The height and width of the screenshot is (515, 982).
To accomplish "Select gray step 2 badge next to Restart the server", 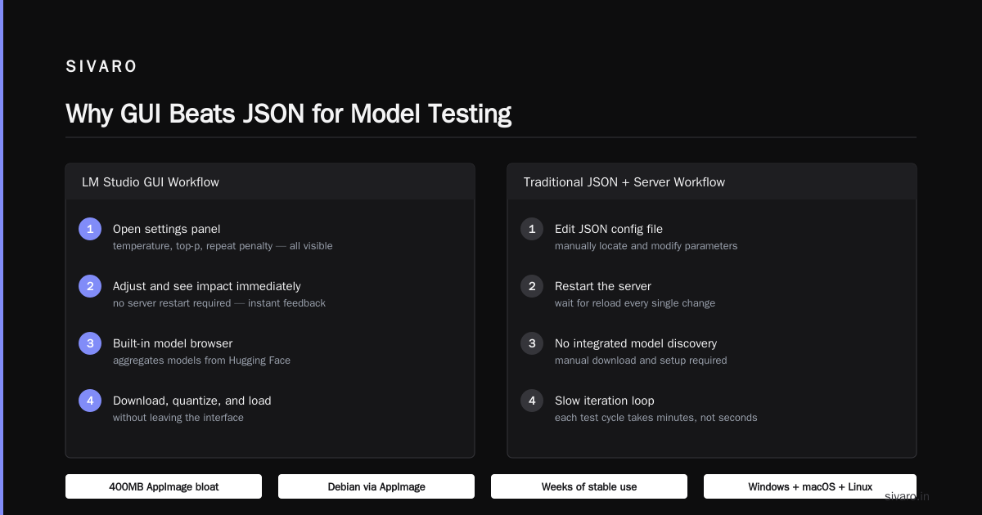I will coord(532,286).
